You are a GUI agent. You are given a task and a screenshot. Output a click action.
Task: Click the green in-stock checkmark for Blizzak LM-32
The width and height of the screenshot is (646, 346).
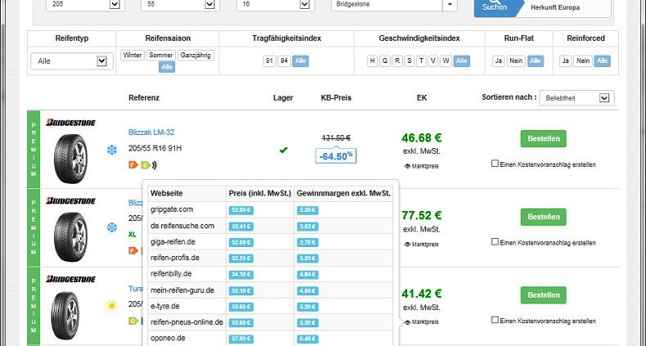pyautogui.click(x=283, y=150)
